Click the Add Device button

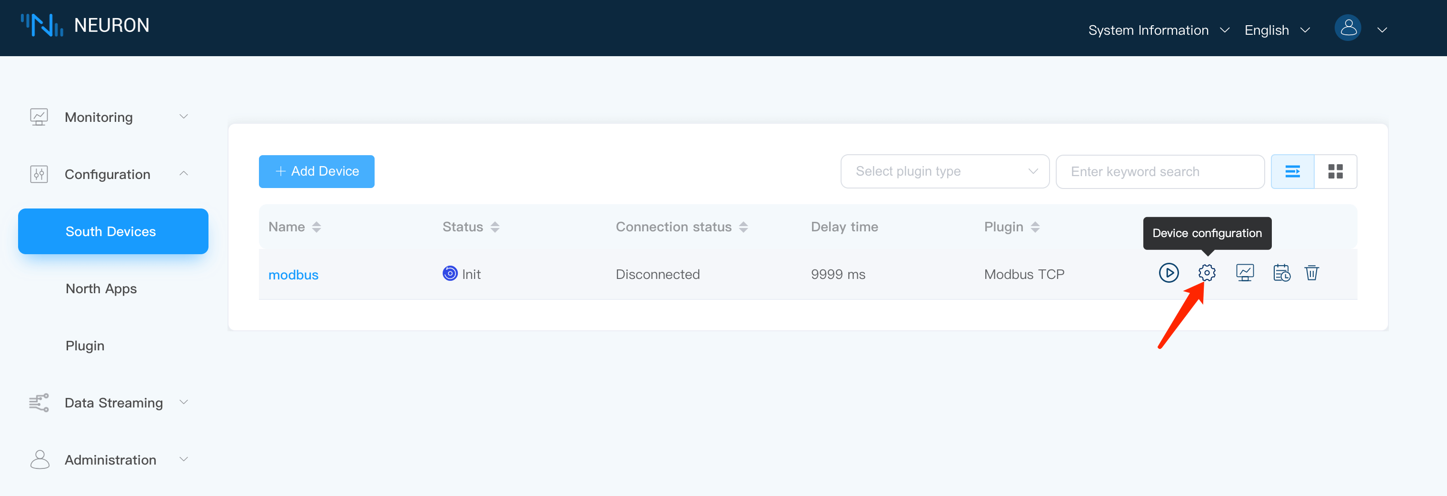point(316,171)
